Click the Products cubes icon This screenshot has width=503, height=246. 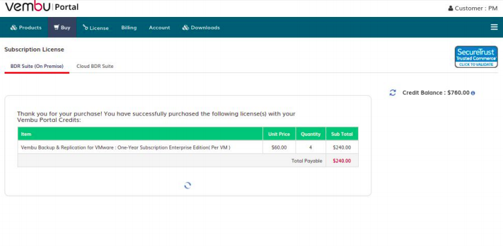14,27
